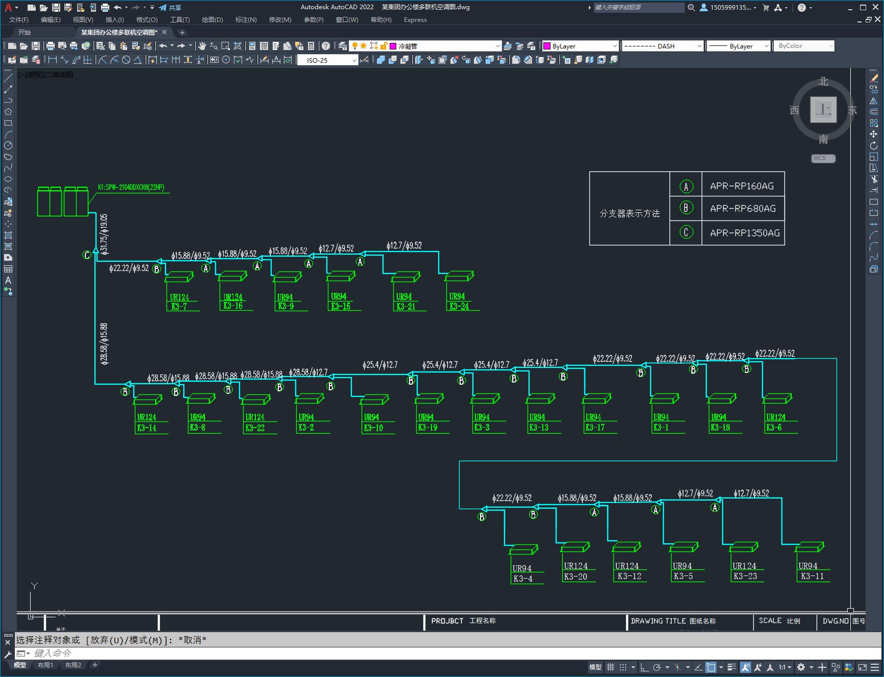
Task: Click the WCS button under the ViewCube
Action: [x=823, y=158]
